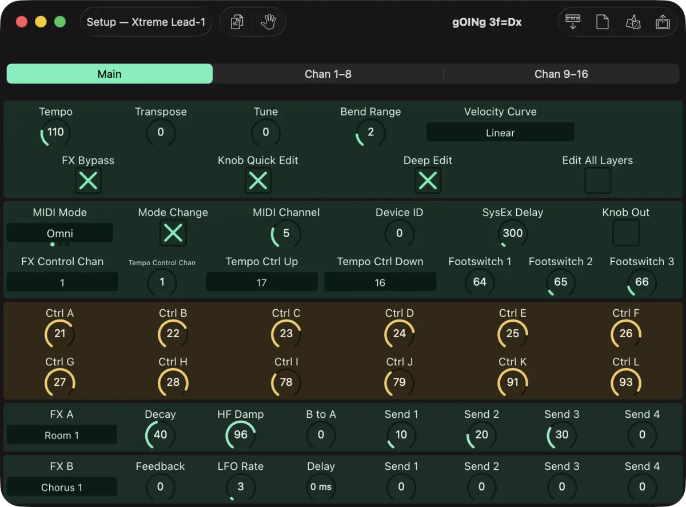
Task: Toggle the Knob Quick Edit checkbox
Action: [x=258, y=181]
